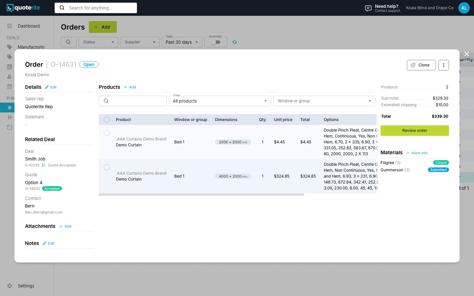Click the Clone order button
This screenshot has height=296, width=474.
(421, 65)
